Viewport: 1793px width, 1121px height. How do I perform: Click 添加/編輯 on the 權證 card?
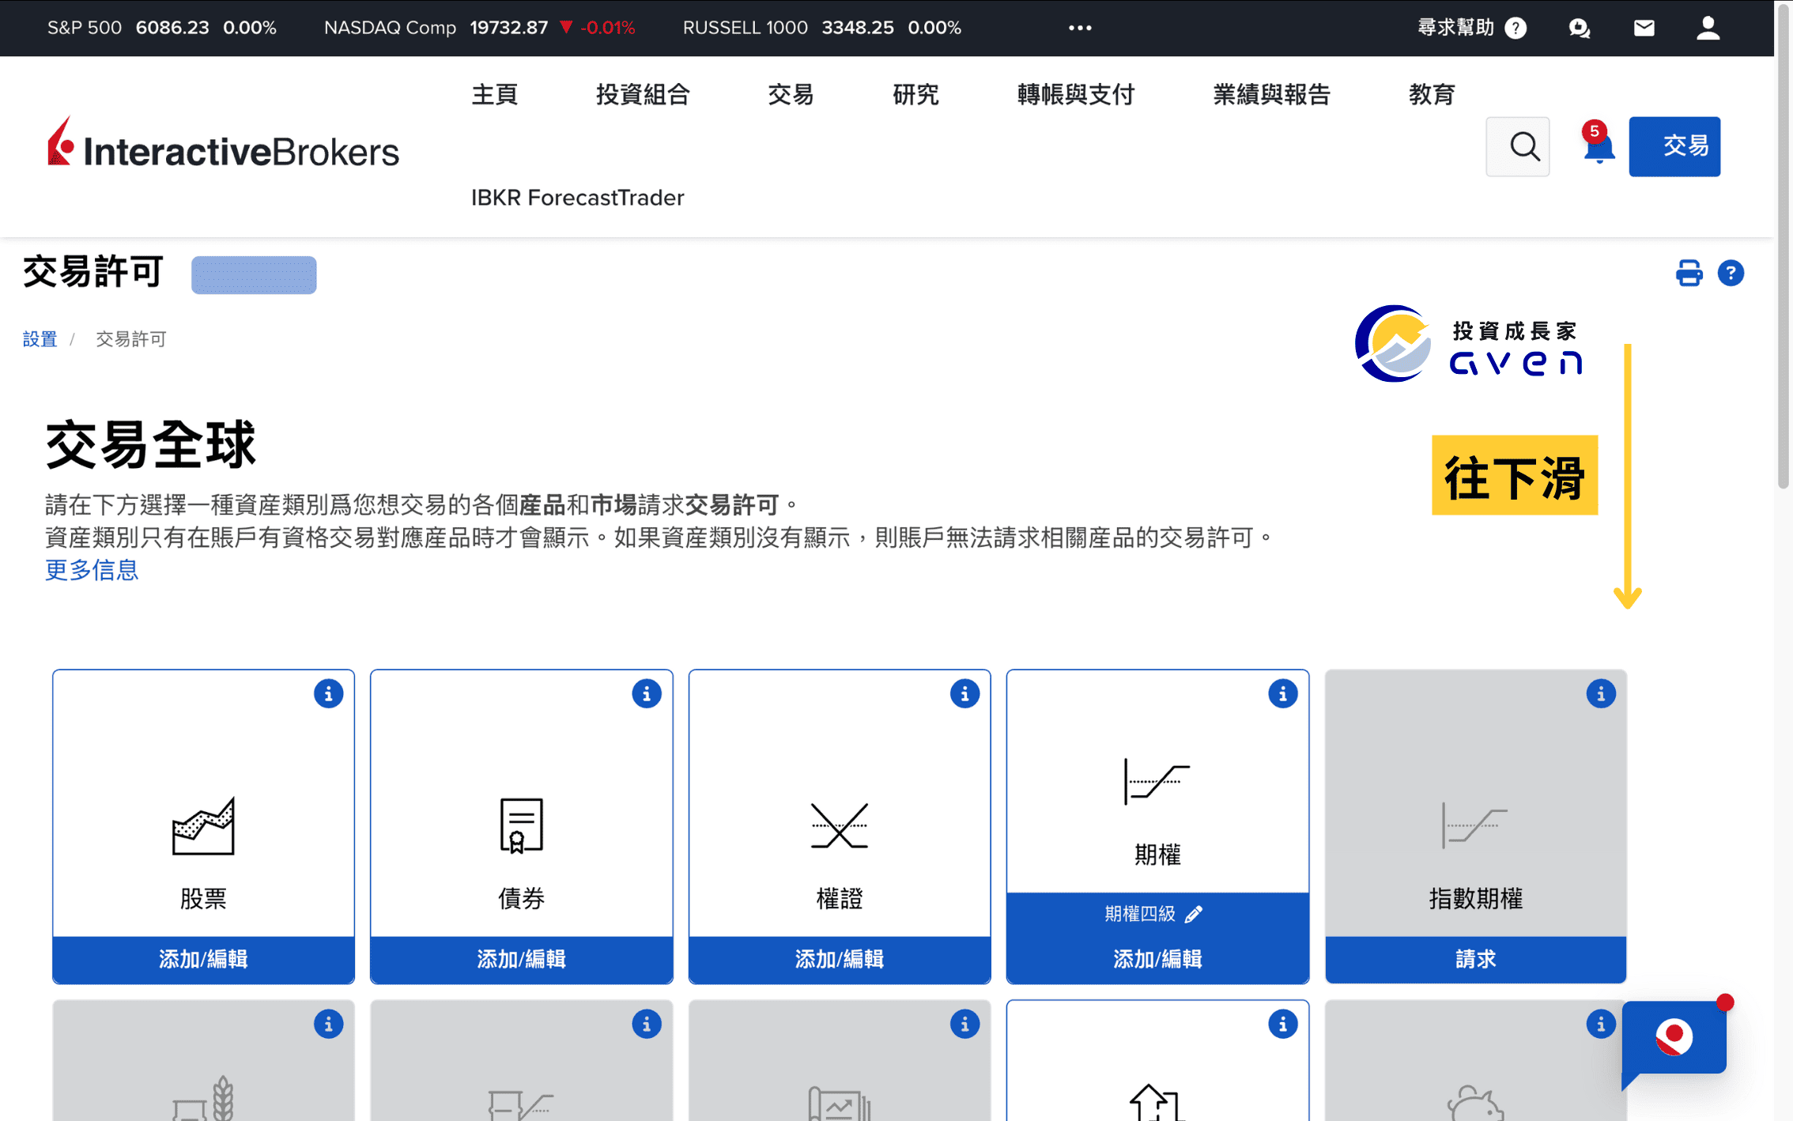[839, 959]
